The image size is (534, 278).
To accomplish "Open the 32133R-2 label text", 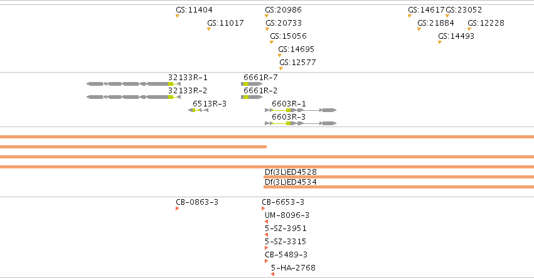I will 188,91.
